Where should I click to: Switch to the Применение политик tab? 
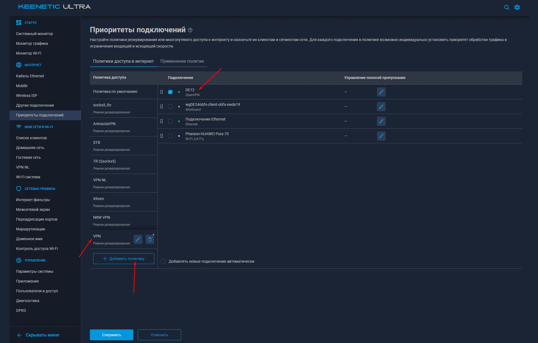pyautogui.click(x=182, y=61)
